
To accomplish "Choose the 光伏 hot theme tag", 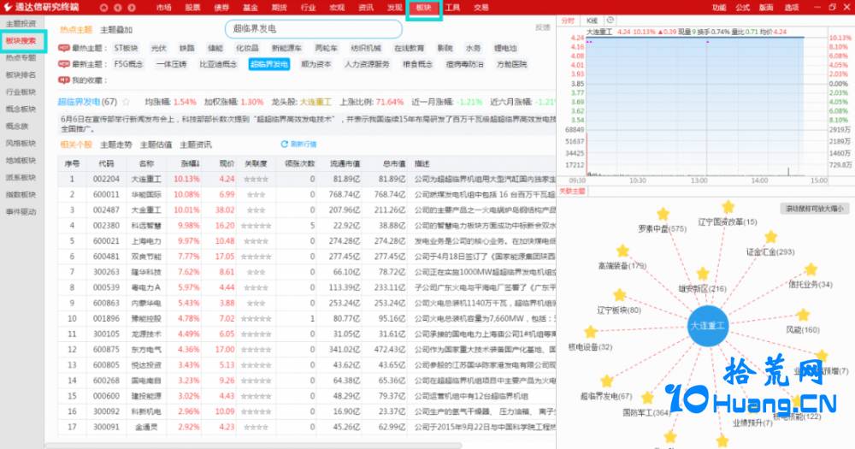I will point(159,48).
